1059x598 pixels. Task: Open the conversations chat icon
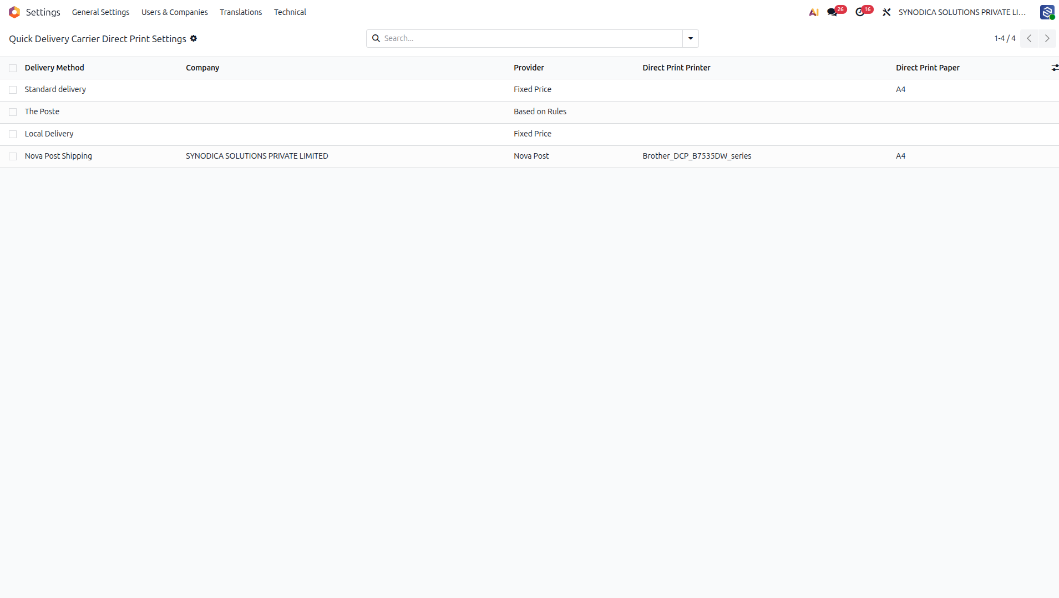[832, 12]
